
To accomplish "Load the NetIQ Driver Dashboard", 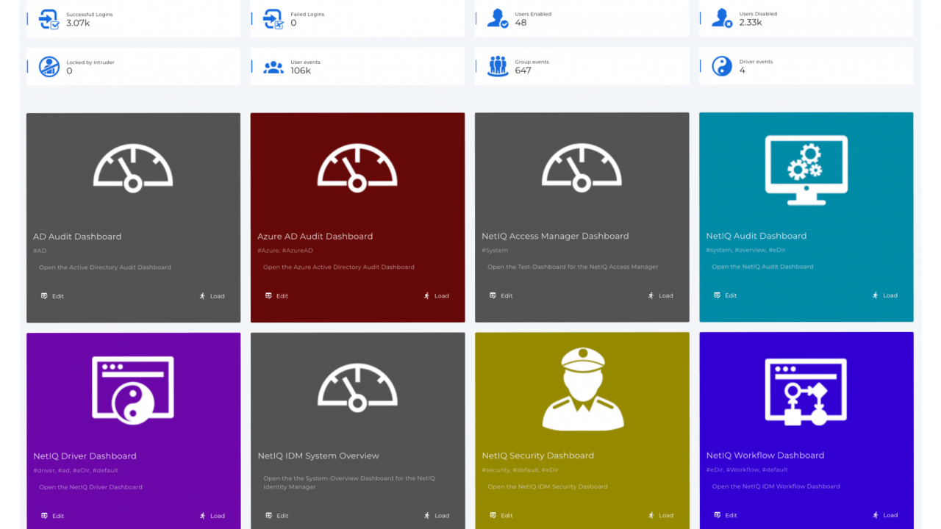I will 212,516.
